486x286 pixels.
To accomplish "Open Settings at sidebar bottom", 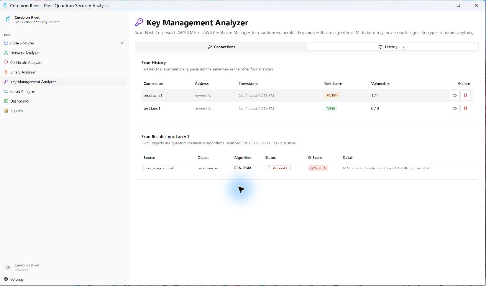I will (64, 279).
